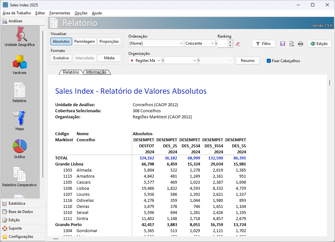
Task: Click the printer icon
Action: [x=301, y=44]
